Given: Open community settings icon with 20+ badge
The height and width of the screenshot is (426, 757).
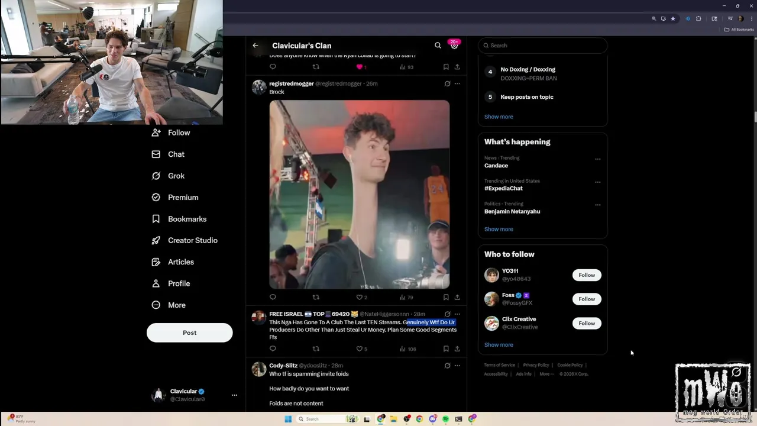Looking at the screenshot, I should [x=454, y=44].
